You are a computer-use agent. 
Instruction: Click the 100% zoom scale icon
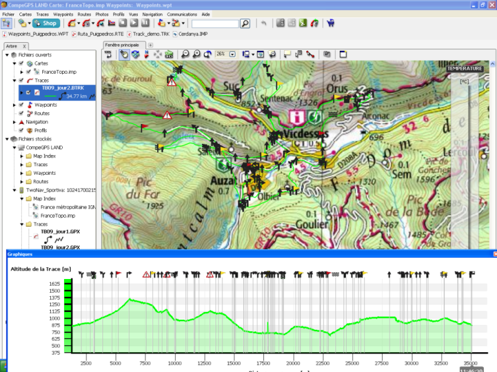pyautogui.click(x=108, y=55)
